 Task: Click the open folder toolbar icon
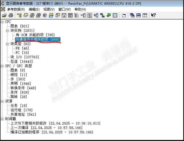point(4,15)
